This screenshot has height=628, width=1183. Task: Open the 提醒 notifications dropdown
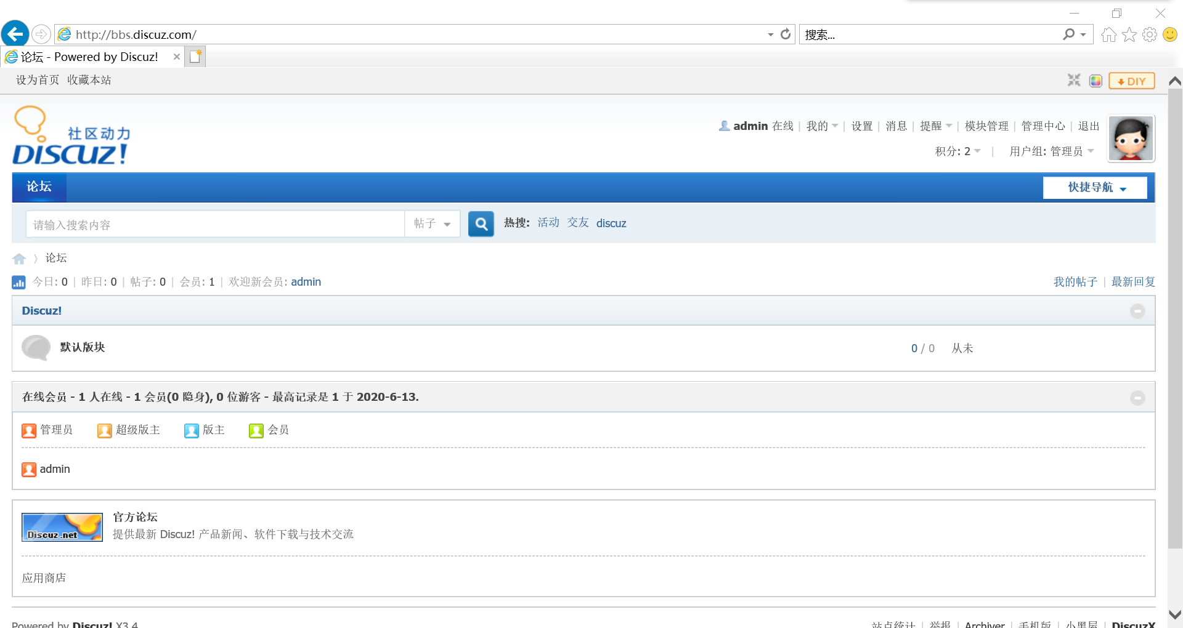[x=936, y=126]
